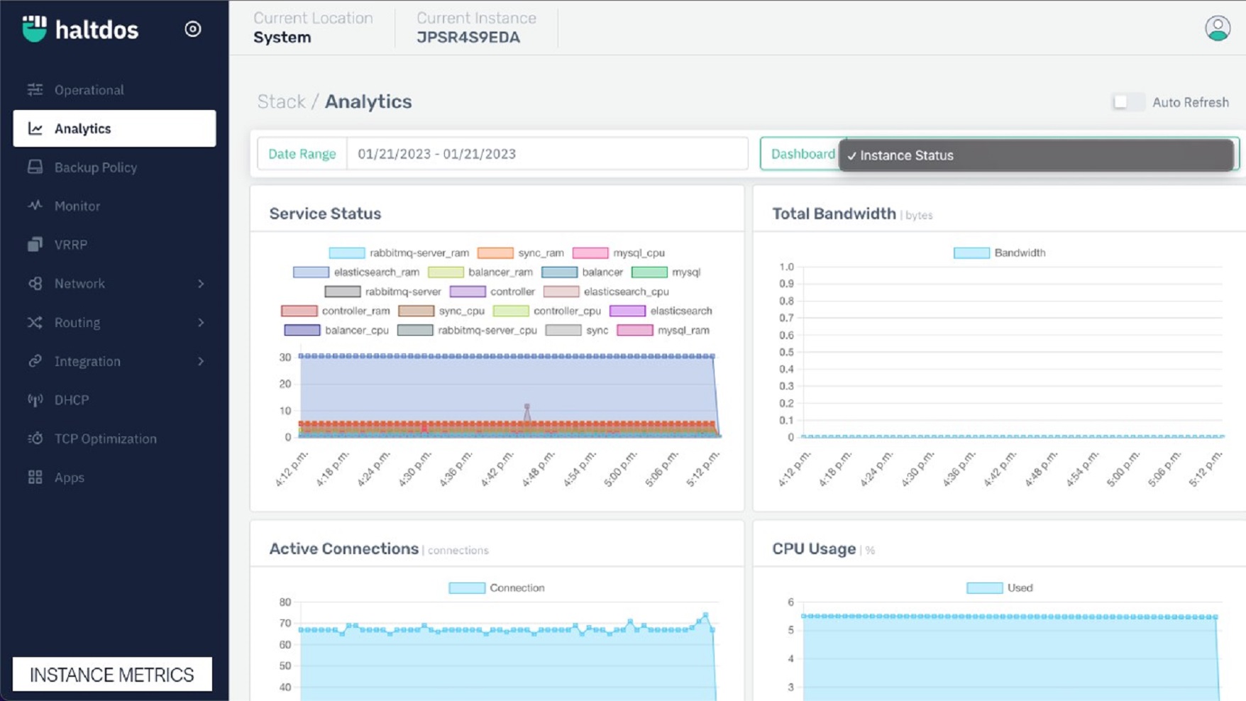Click the TCP Optimization timer icon

click(35, 438)
